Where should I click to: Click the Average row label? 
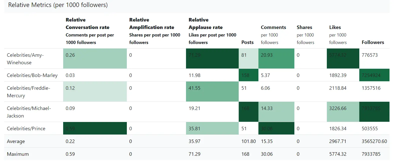[x=16, y=141]
